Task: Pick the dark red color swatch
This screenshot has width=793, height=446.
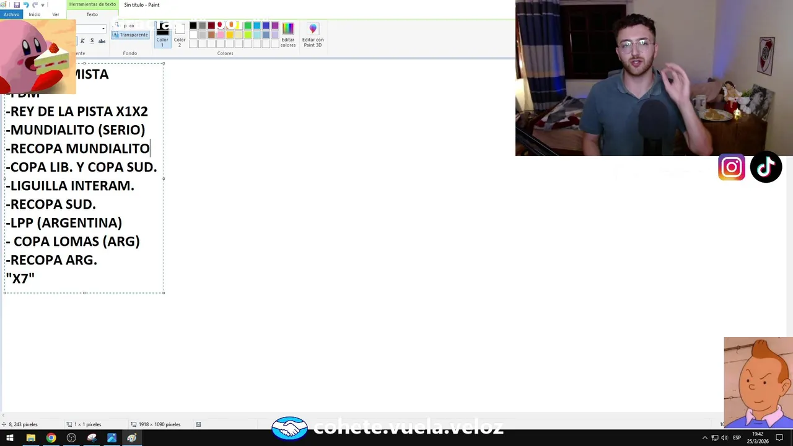Action: (211, 25)
